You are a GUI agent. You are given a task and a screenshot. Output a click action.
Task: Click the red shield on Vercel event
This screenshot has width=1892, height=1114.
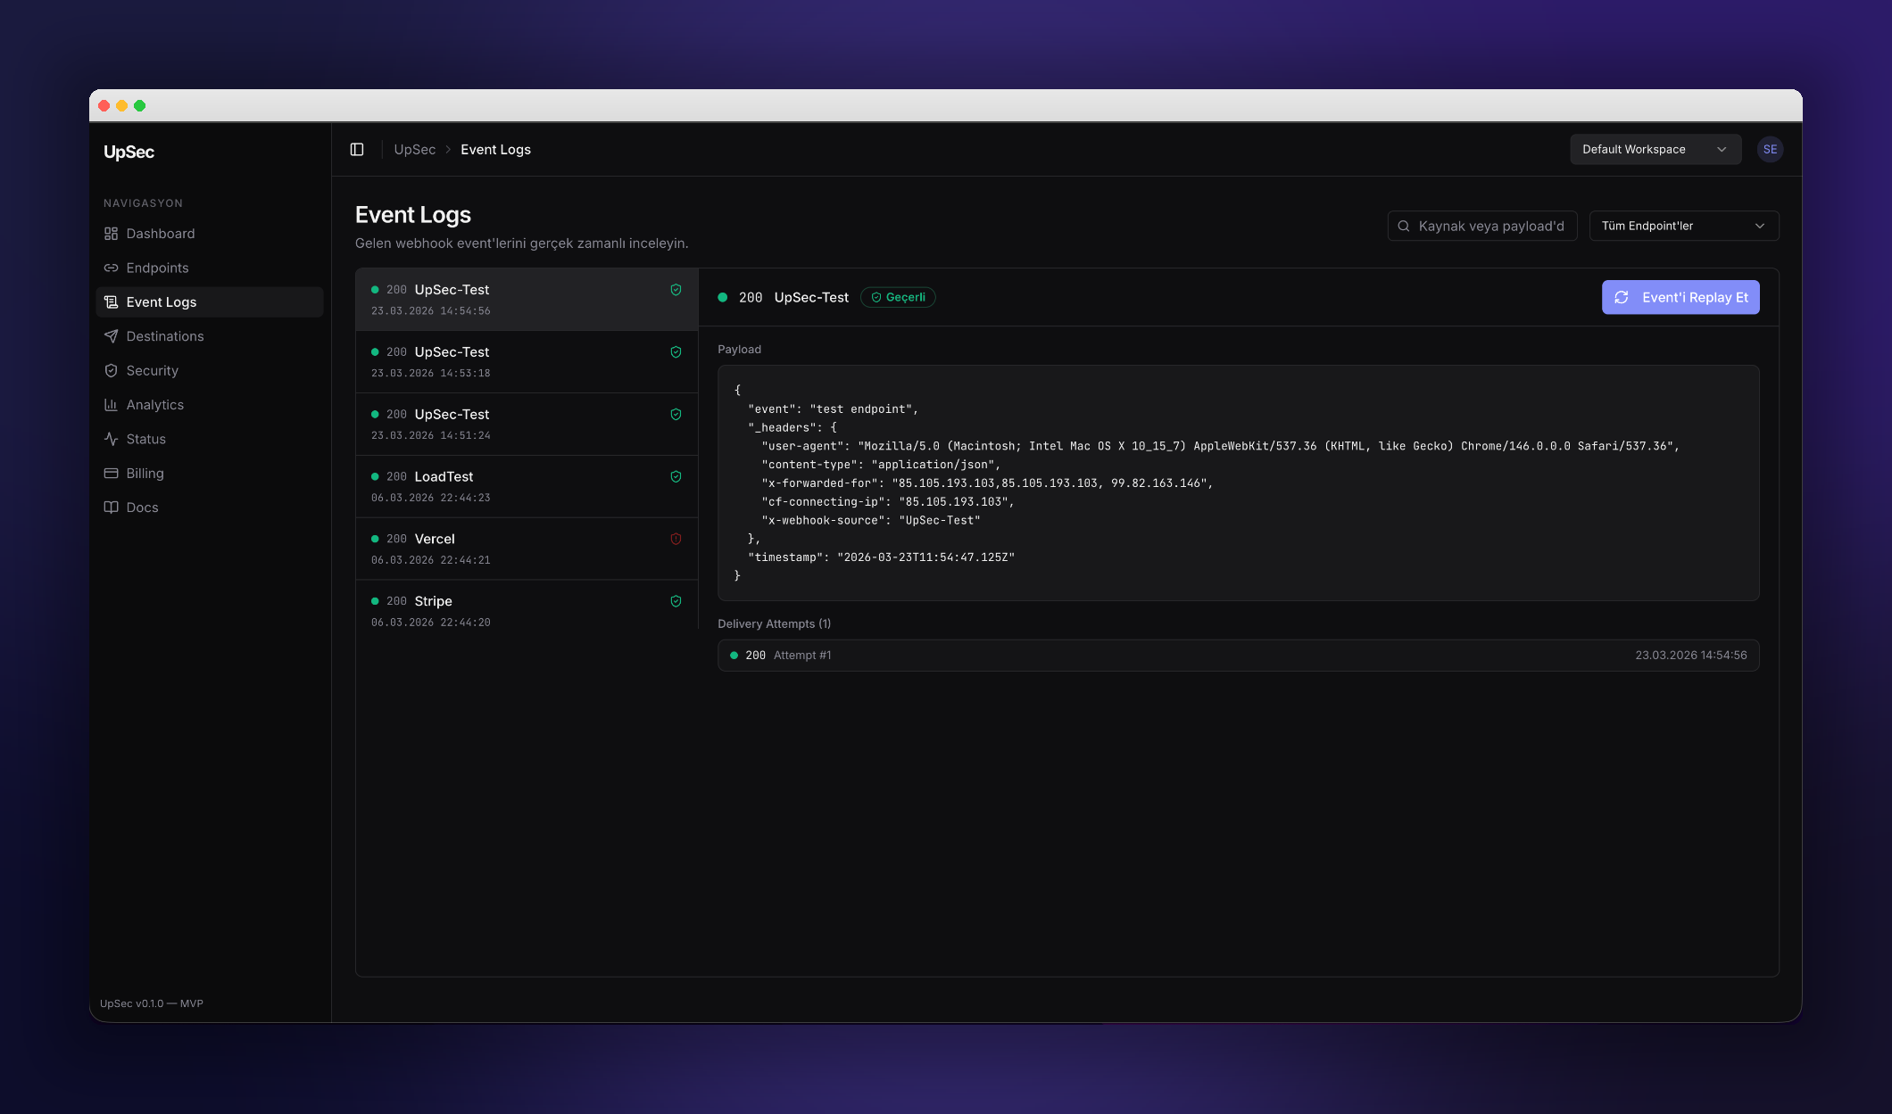coord(676,539)
